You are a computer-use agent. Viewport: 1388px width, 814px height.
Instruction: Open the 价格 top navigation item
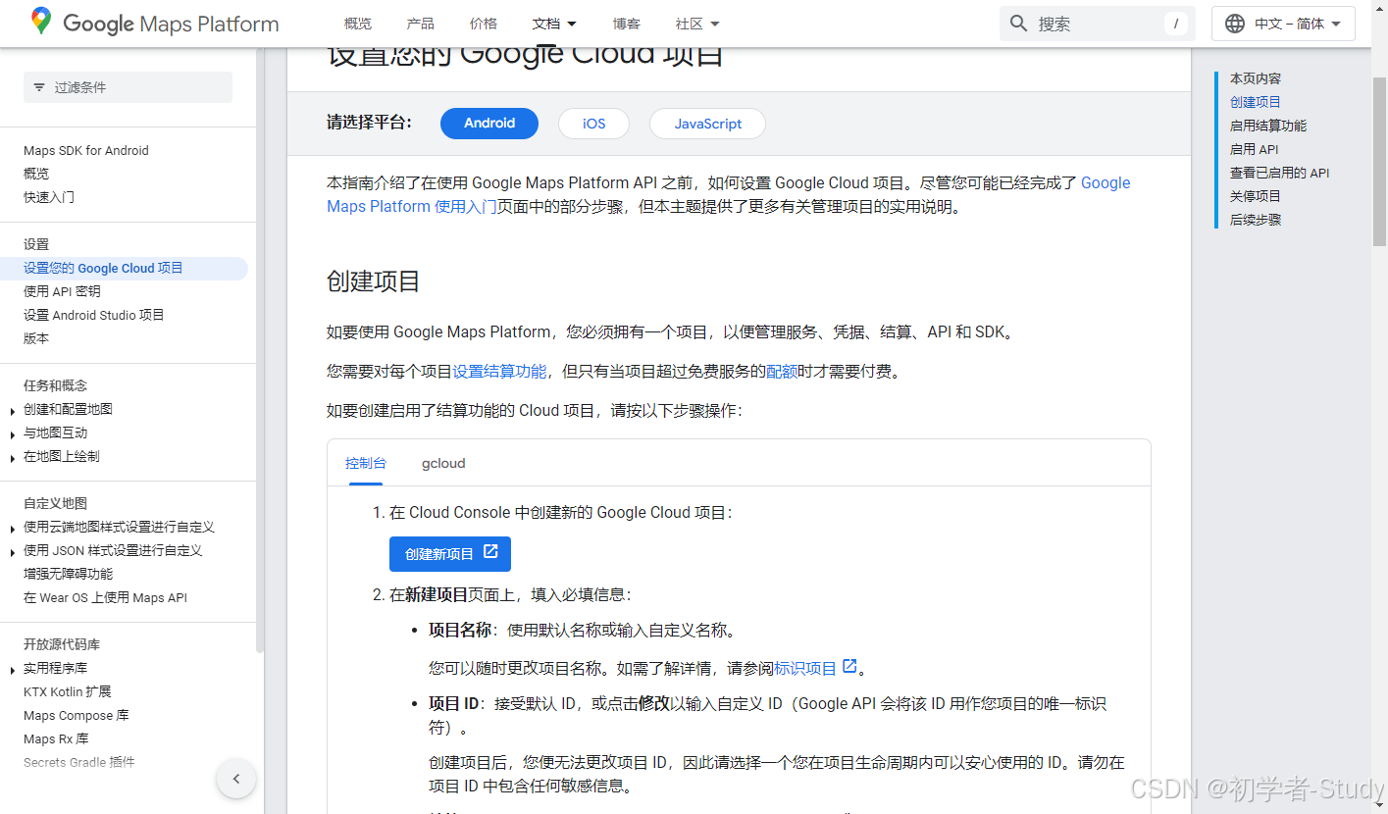[x=483, y=24]
